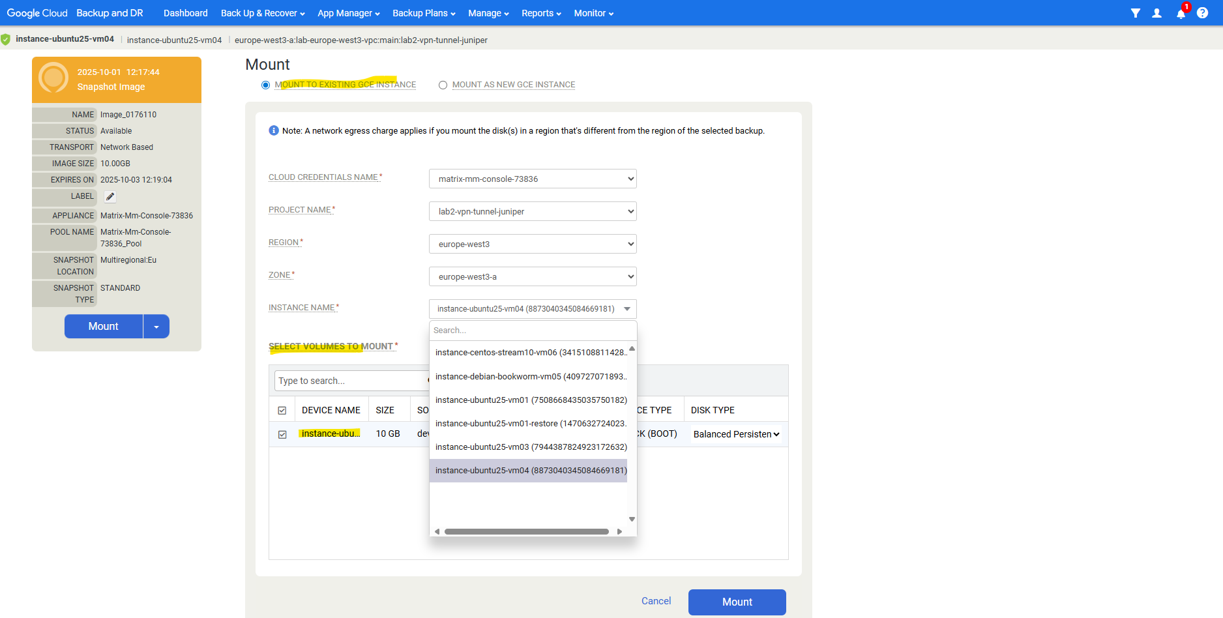Choose instance-ubuntu25-vm03 from the list
Viewport: 1223px width, 618px height.
pos(531,447)
